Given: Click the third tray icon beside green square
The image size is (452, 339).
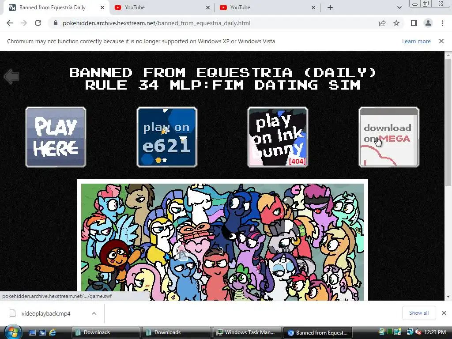Looking at the screenshot, I should [398, 332].
